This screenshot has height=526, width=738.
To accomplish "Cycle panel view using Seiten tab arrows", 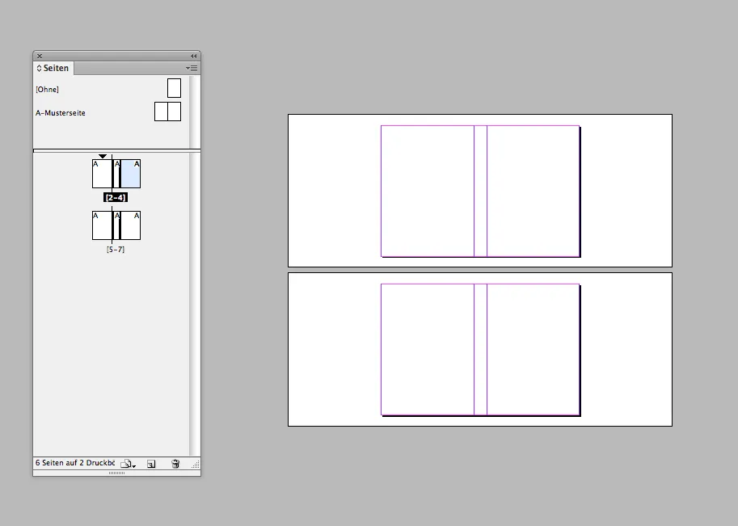I will pos(39,69).
